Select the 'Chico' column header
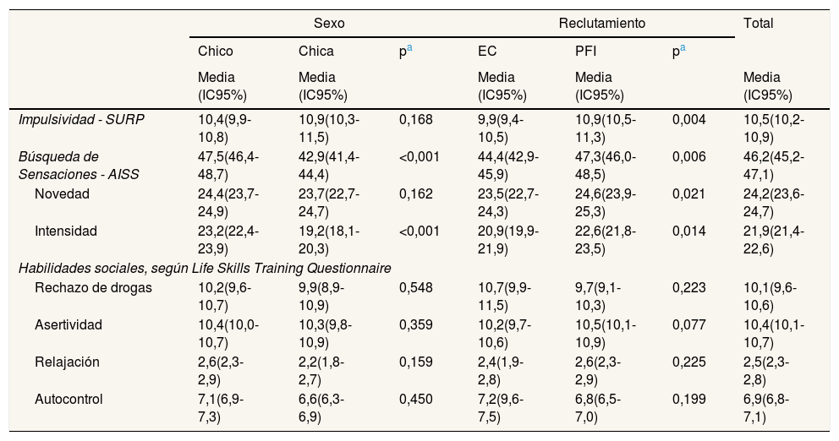839x441 pixels. click(215, 52)
